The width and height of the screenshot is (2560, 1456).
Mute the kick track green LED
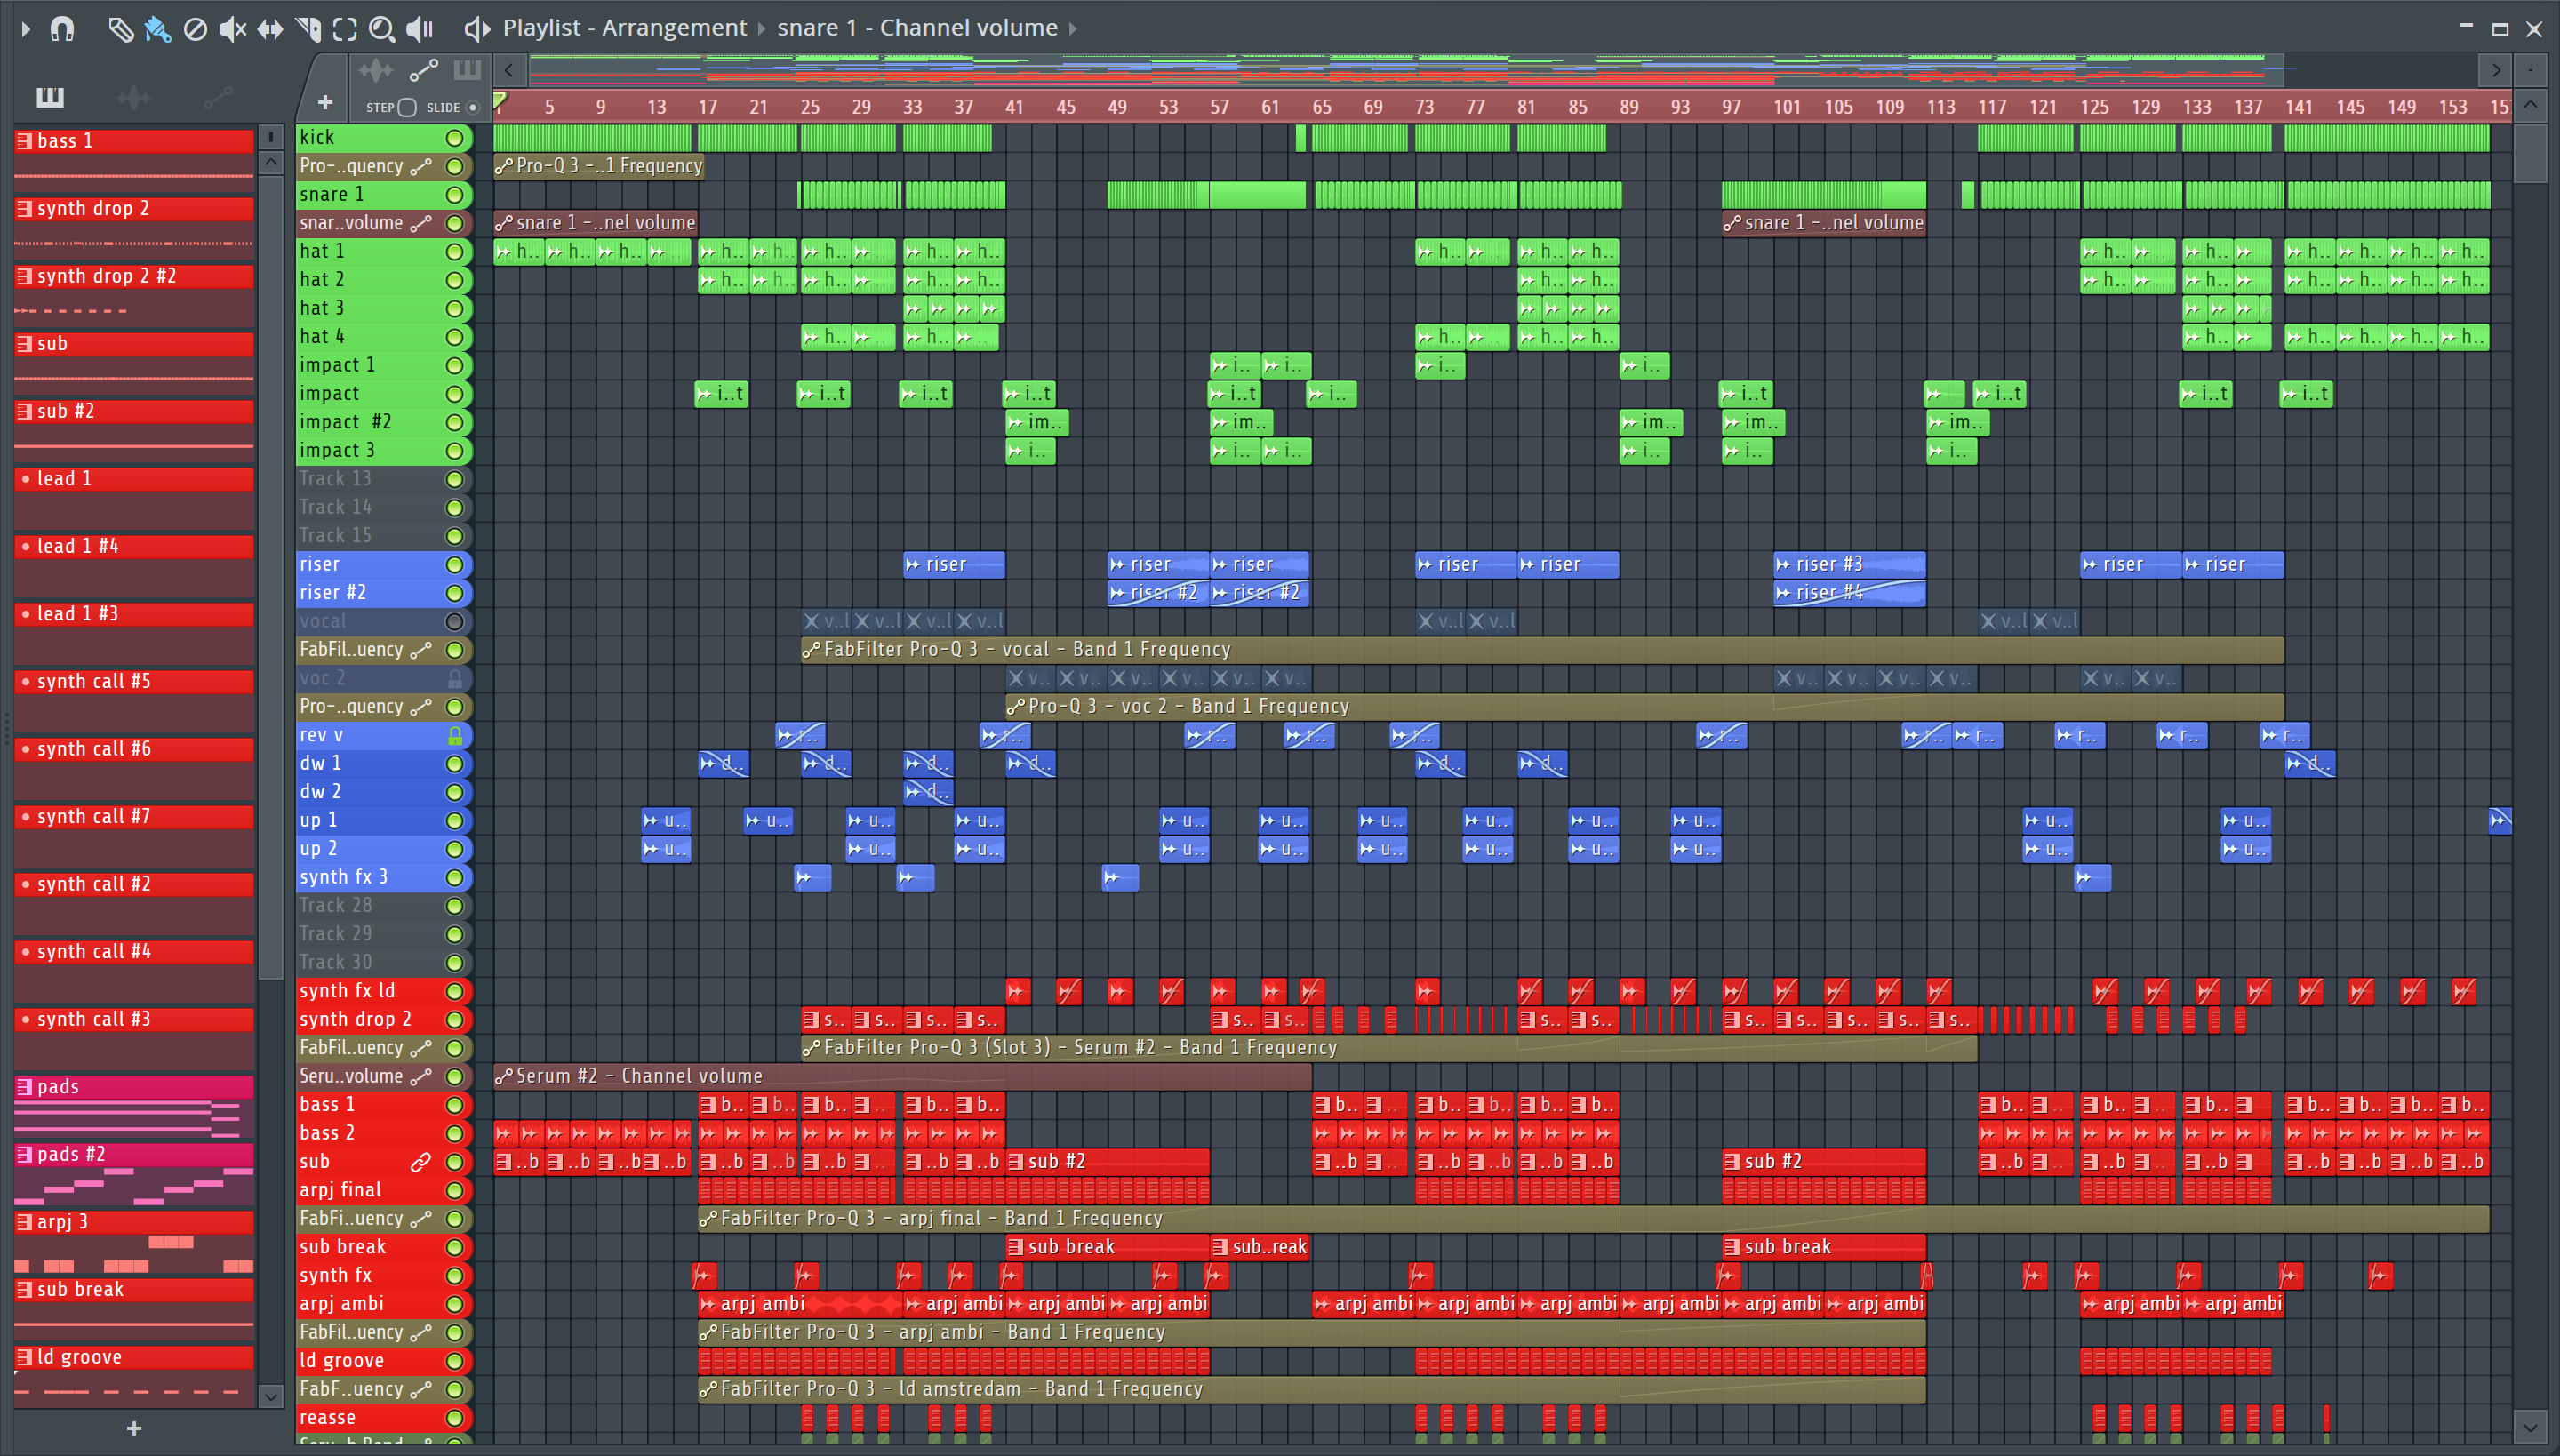(x=454, y=138)
